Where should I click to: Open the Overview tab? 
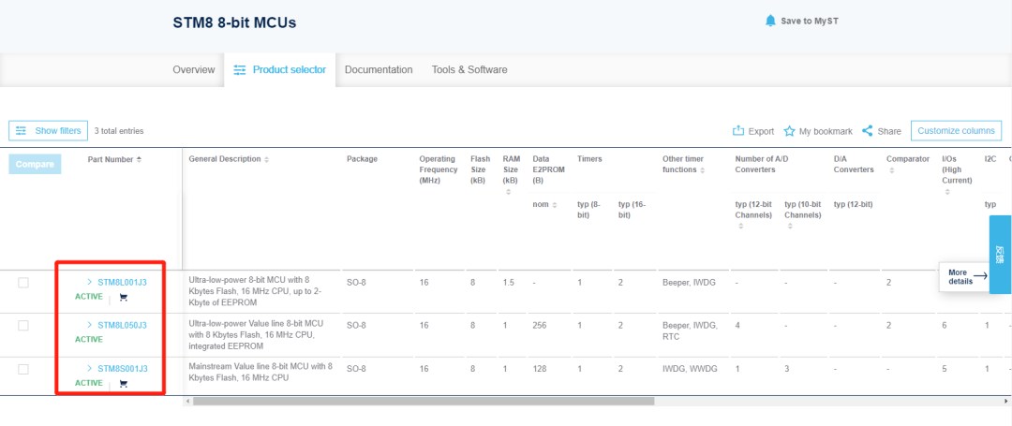(194, 69)
